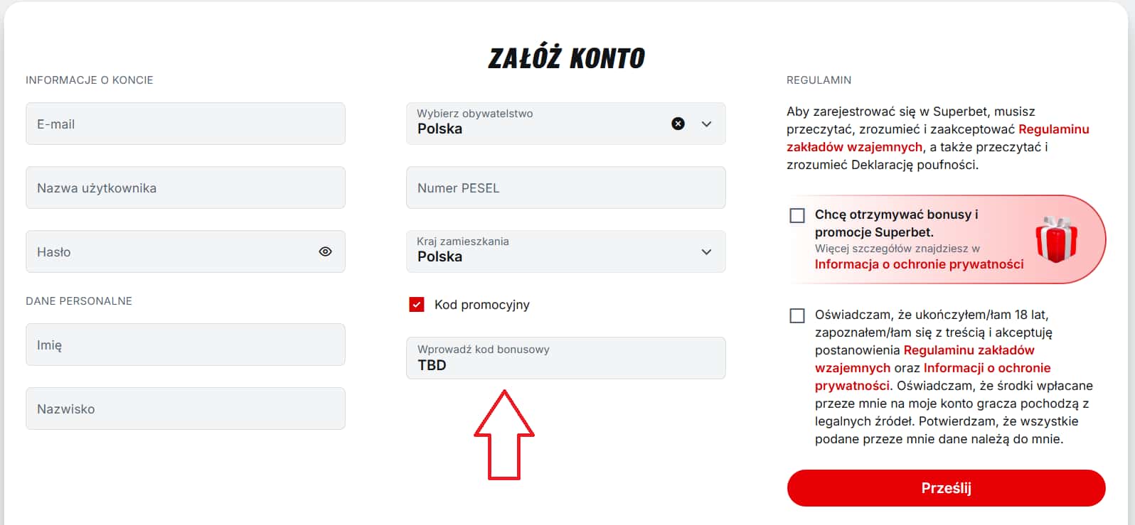Select the Nazwa użytkownika field
This screenshot has width=1135, height=525.
(x=185, y=188)
